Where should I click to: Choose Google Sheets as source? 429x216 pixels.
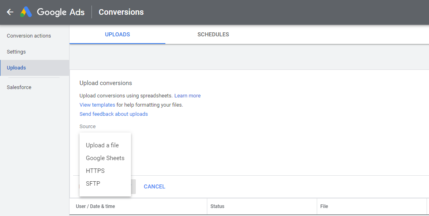click(x=105, y=158)
